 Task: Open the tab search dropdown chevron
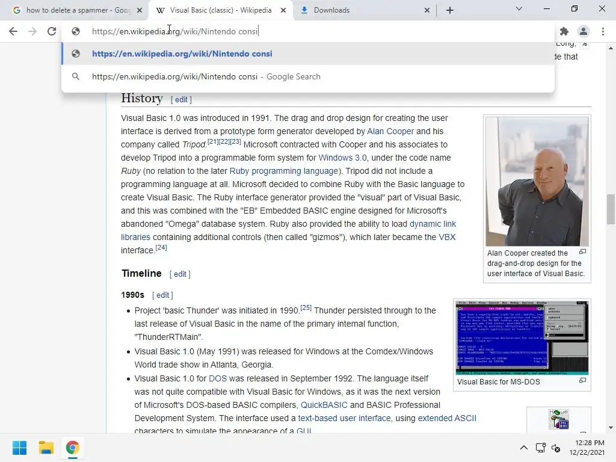[519, 8]
